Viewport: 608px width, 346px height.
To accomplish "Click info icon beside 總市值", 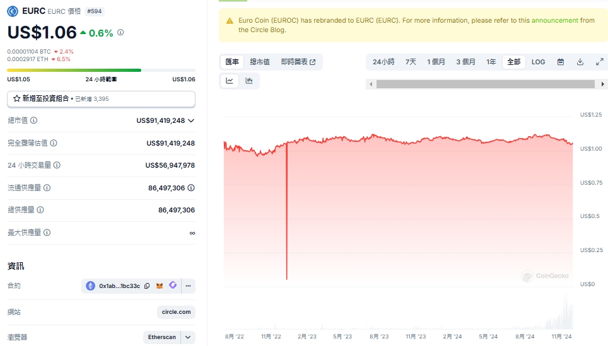I will coord(33,120).
